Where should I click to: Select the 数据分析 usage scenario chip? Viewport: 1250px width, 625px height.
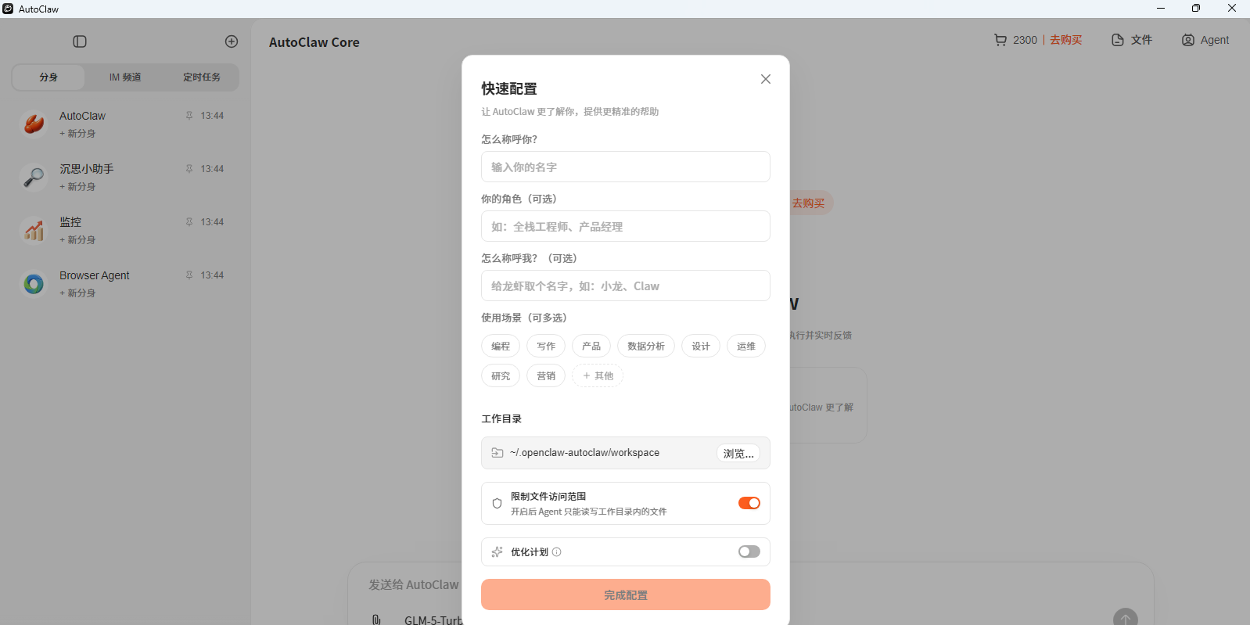point(645,347)
